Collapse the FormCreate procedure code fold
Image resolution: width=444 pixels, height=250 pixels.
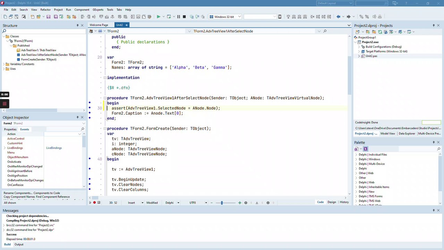105,128
